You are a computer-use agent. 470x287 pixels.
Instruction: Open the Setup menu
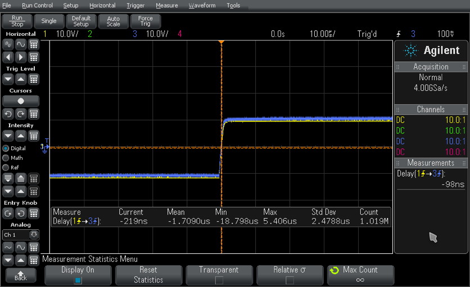coord(70,6)
